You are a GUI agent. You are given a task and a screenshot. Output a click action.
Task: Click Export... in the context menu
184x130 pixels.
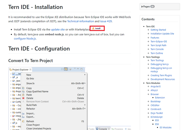coord(30,117)
